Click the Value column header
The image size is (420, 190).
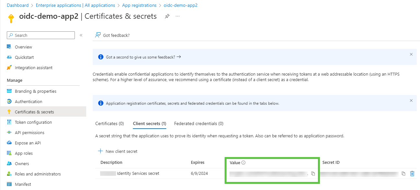pyautogui.click(x=235, y=163)
